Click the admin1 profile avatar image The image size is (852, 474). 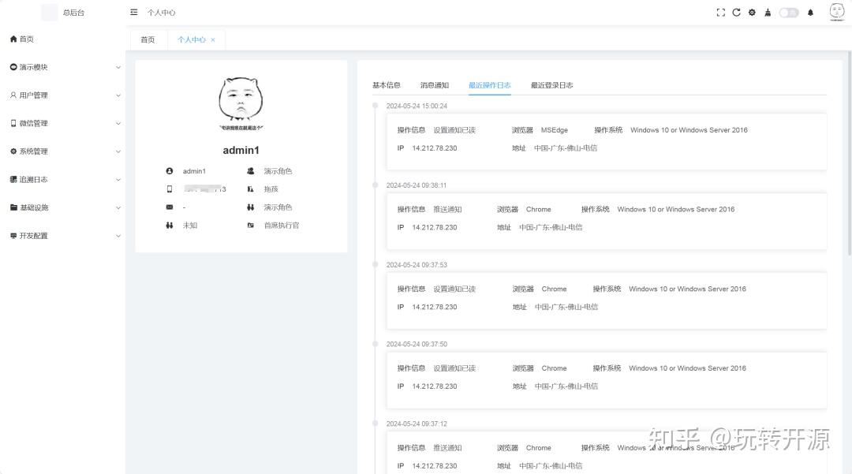pyautogui.click(x=241, y=99)
